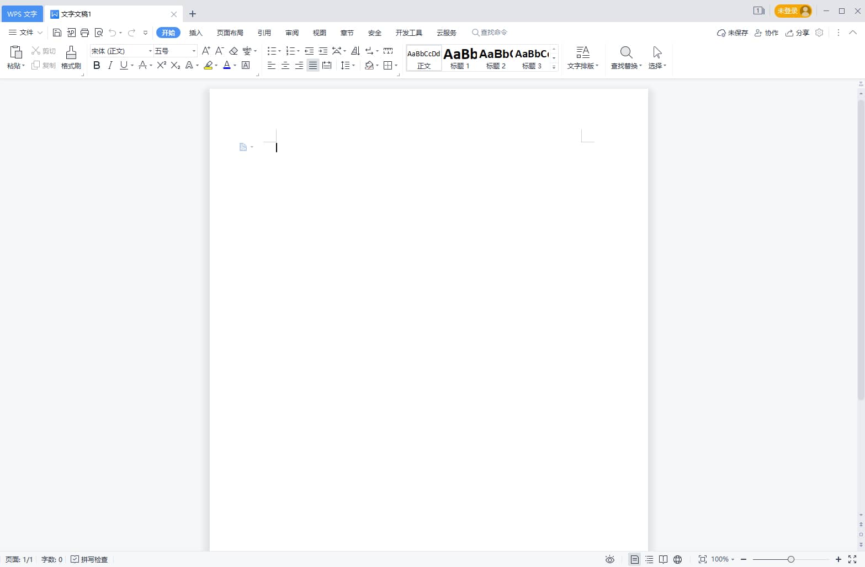Toggle italic formatting

coord(110,65)
